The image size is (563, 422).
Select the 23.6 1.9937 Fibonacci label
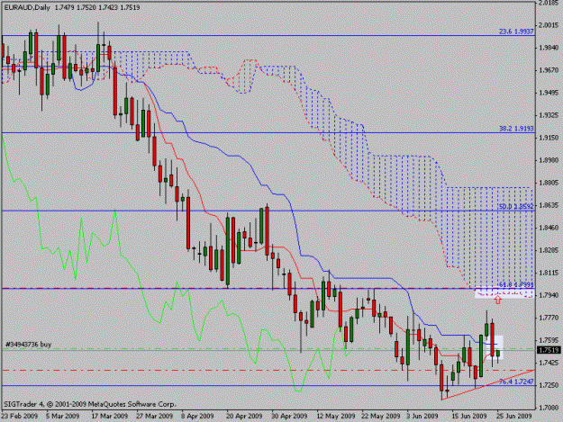(516, 31)
